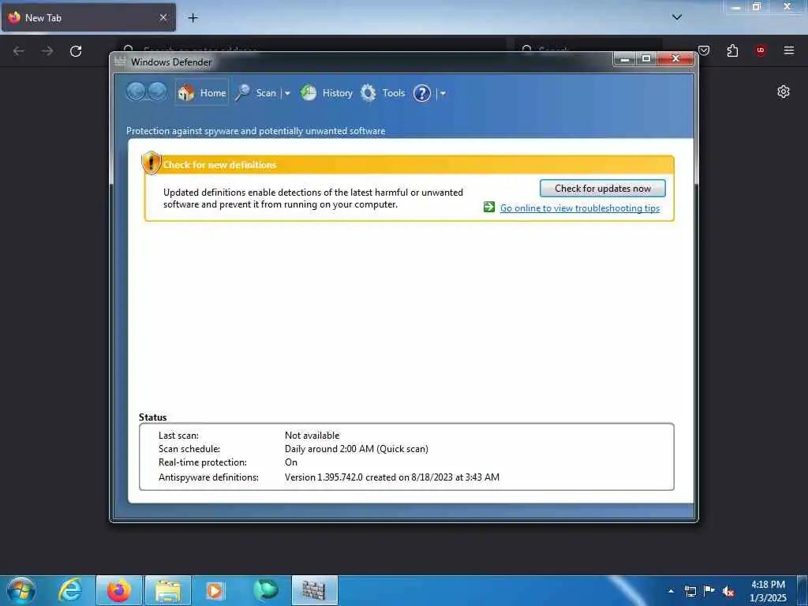The image size is (808, 606).
Task: Click the green arrow icon beside troubleshooting link
Action: point(489,208)
